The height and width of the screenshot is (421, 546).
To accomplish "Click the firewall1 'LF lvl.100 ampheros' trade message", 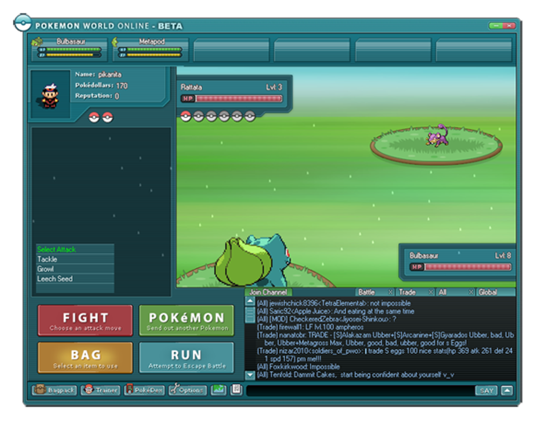I will click(x=310, y=327).
